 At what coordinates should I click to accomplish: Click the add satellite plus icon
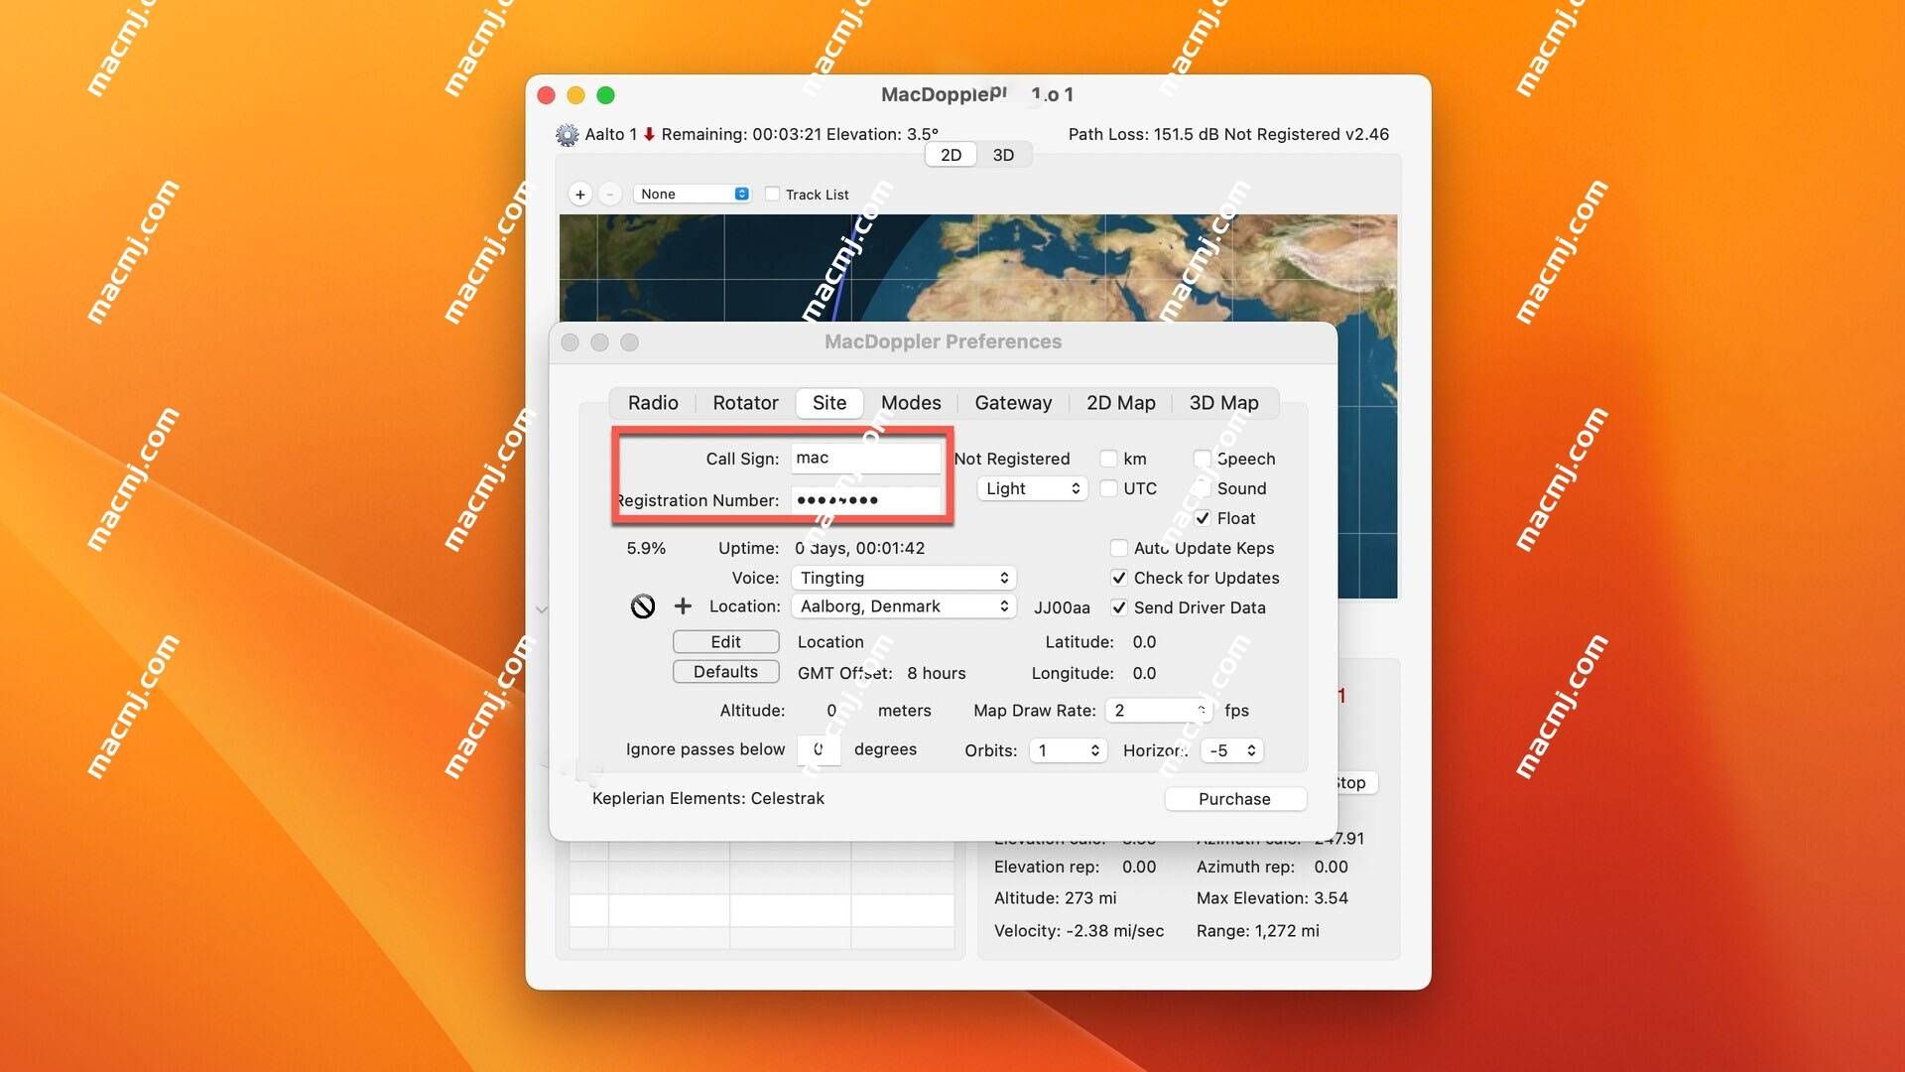(x=578, y=193)
